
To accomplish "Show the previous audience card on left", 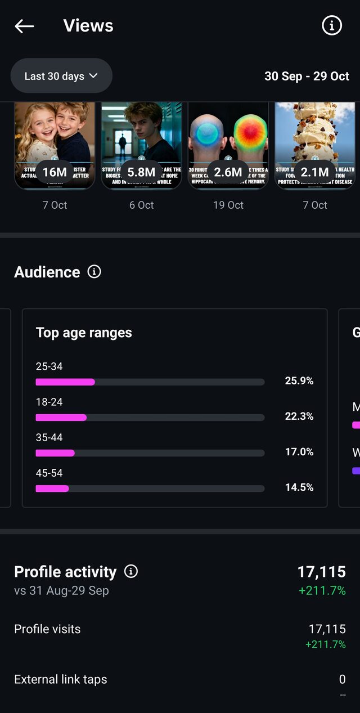I will 5,408.
